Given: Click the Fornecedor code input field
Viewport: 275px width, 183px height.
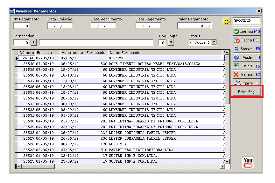Looking at the screenshot, I should (22, 42).
